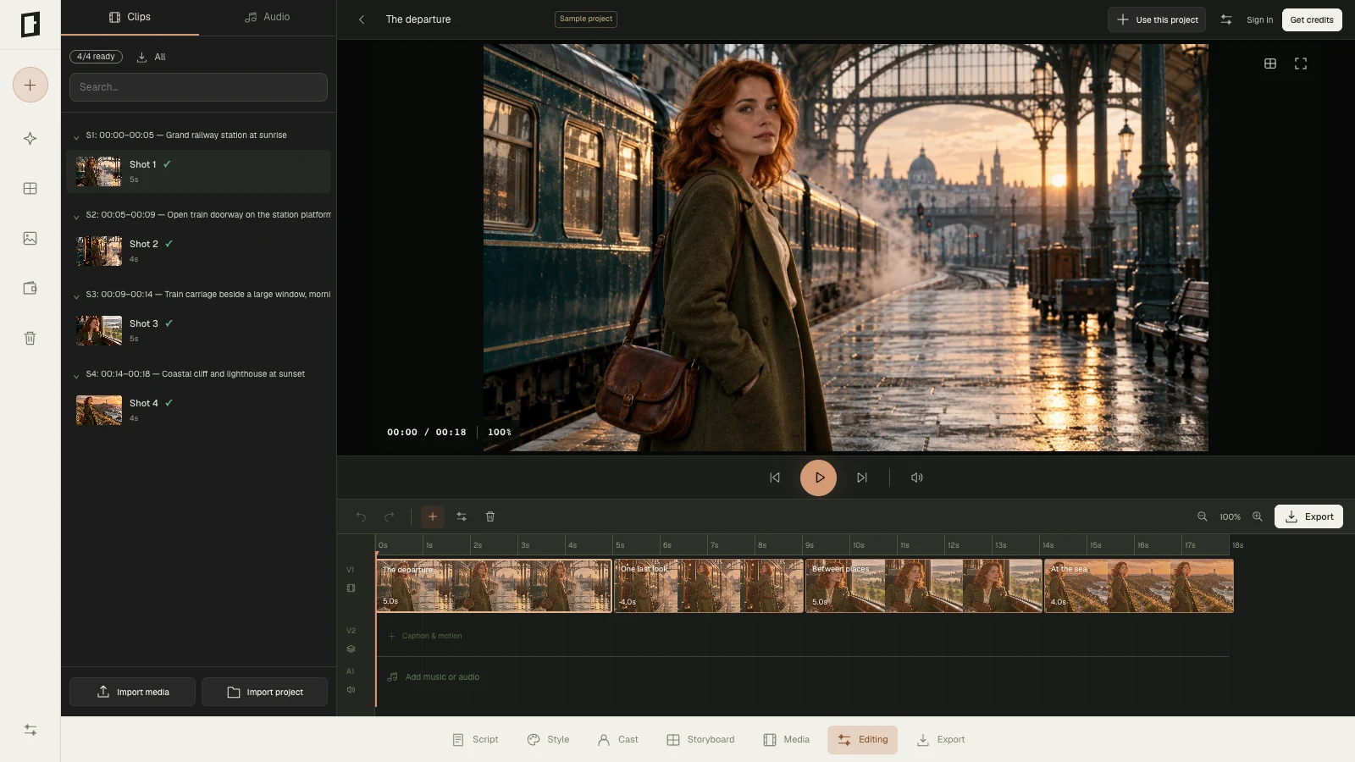Select the Clips tab

pyautogui.click(x=130, y=17)
